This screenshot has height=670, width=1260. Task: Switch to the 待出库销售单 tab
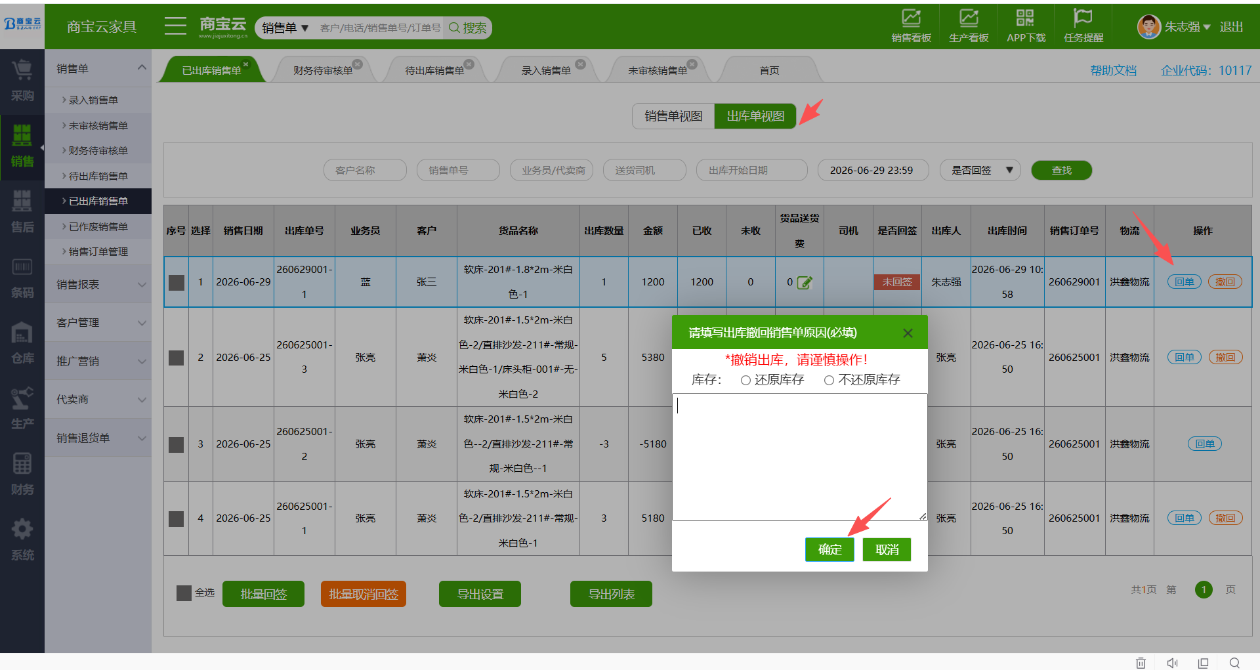(434, 70)
